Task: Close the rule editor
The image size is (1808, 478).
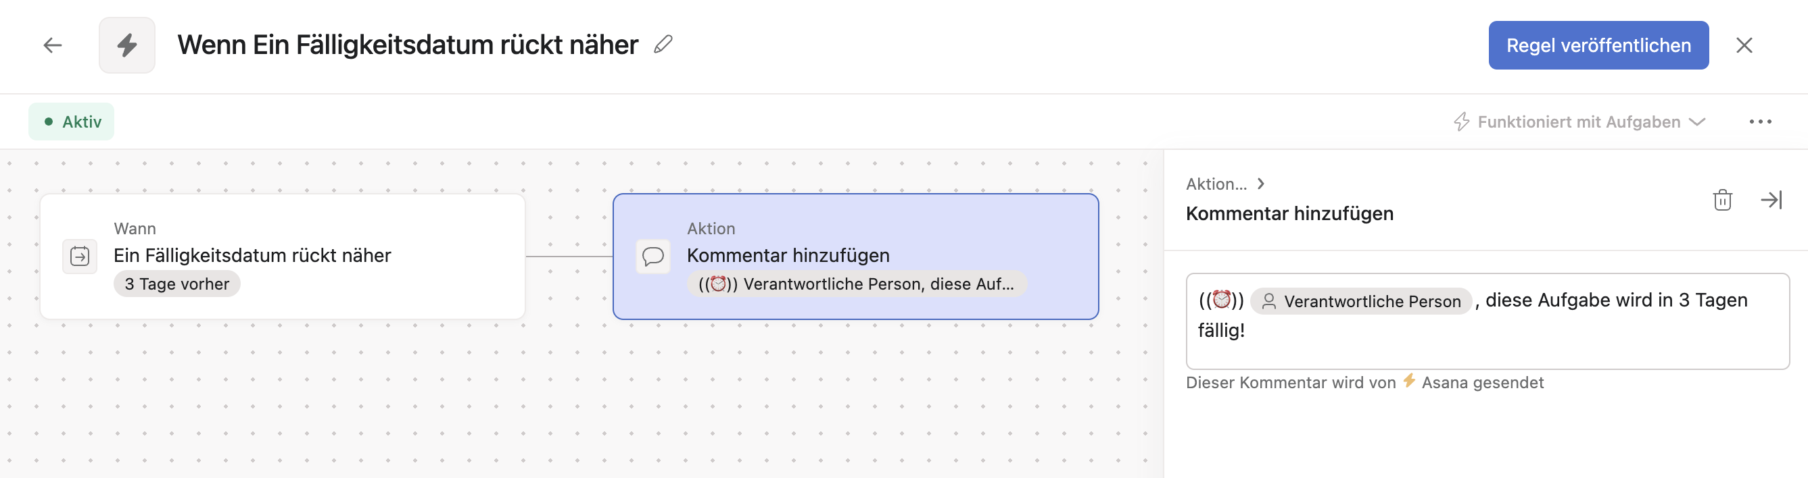Action: (1744, 45)
